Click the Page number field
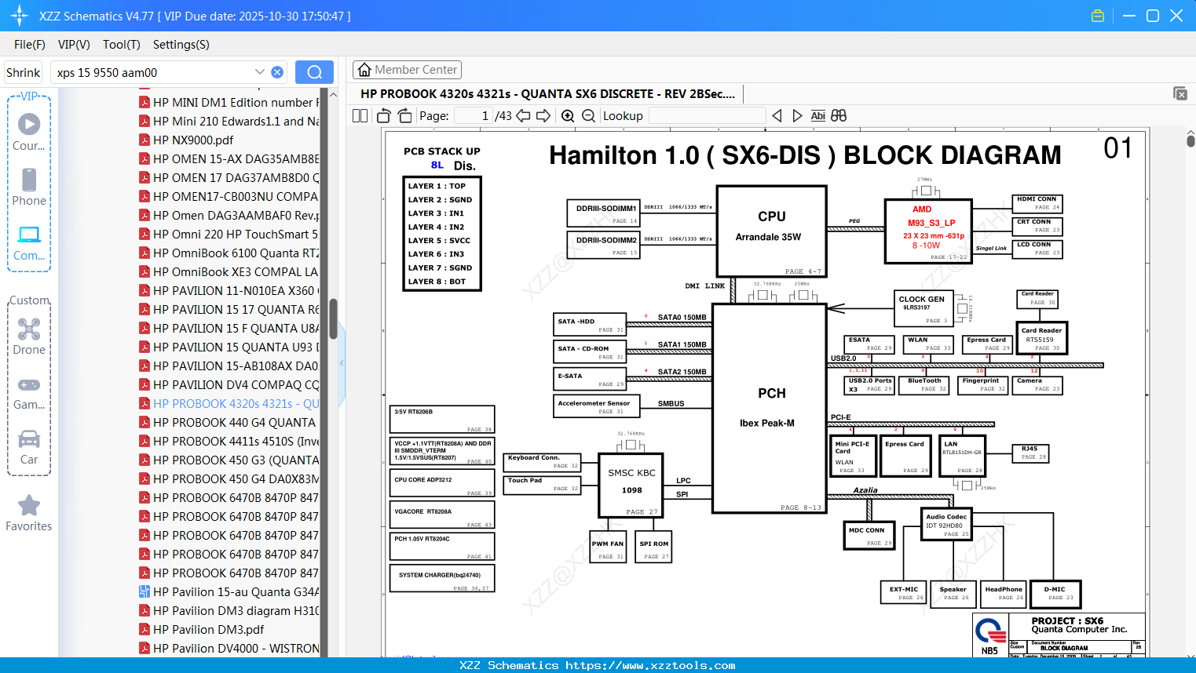The image size is (1196, 673). (x=474, y=115)
